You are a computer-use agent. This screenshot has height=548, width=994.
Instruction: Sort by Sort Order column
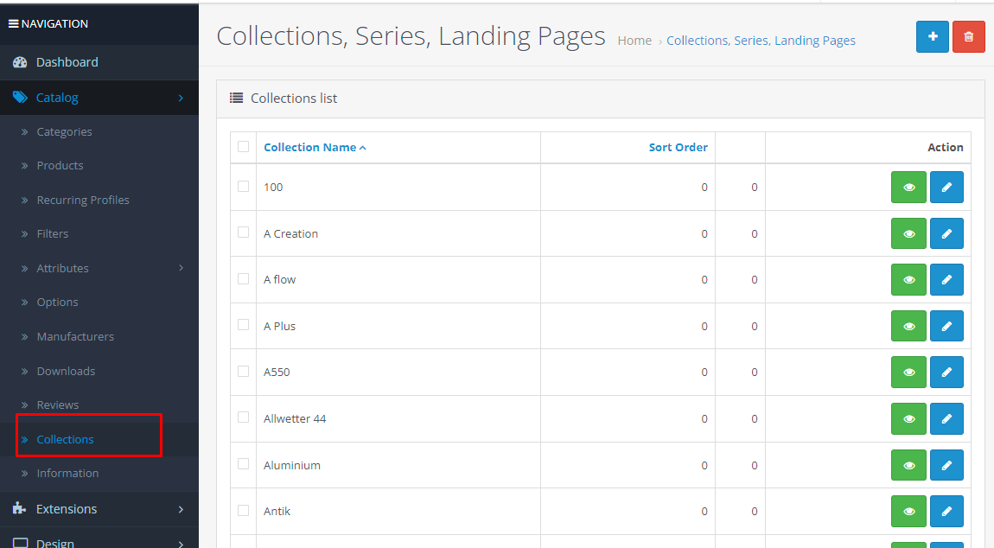point(678,147)
